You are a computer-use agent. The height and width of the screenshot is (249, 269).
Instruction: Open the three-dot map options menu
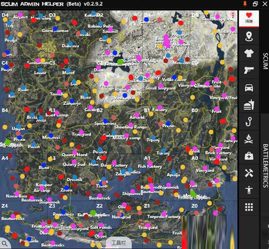[233, 15]
